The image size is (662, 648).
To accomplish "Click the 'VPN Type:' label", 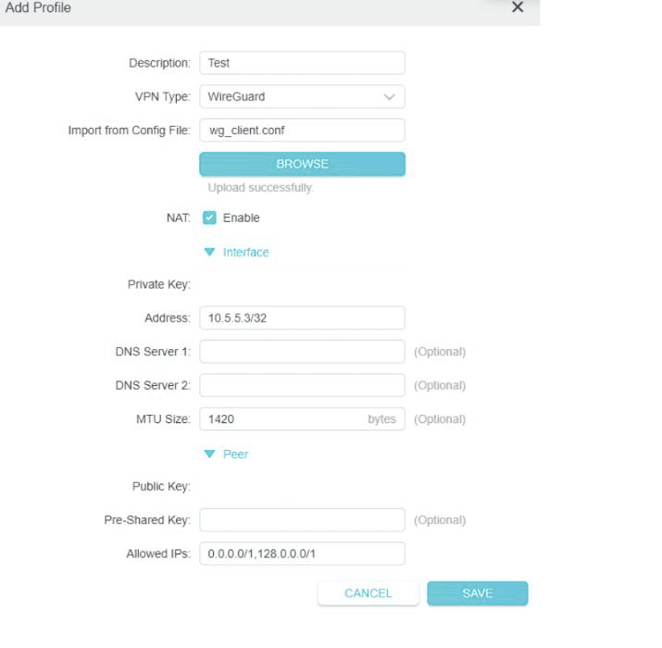I will pos(163,96).
